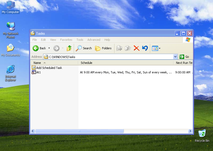Image resolution: width=213 pixels, height=151 pixels.
Task: Click the Tasks title bar folder icon
Action: point(33,33)
